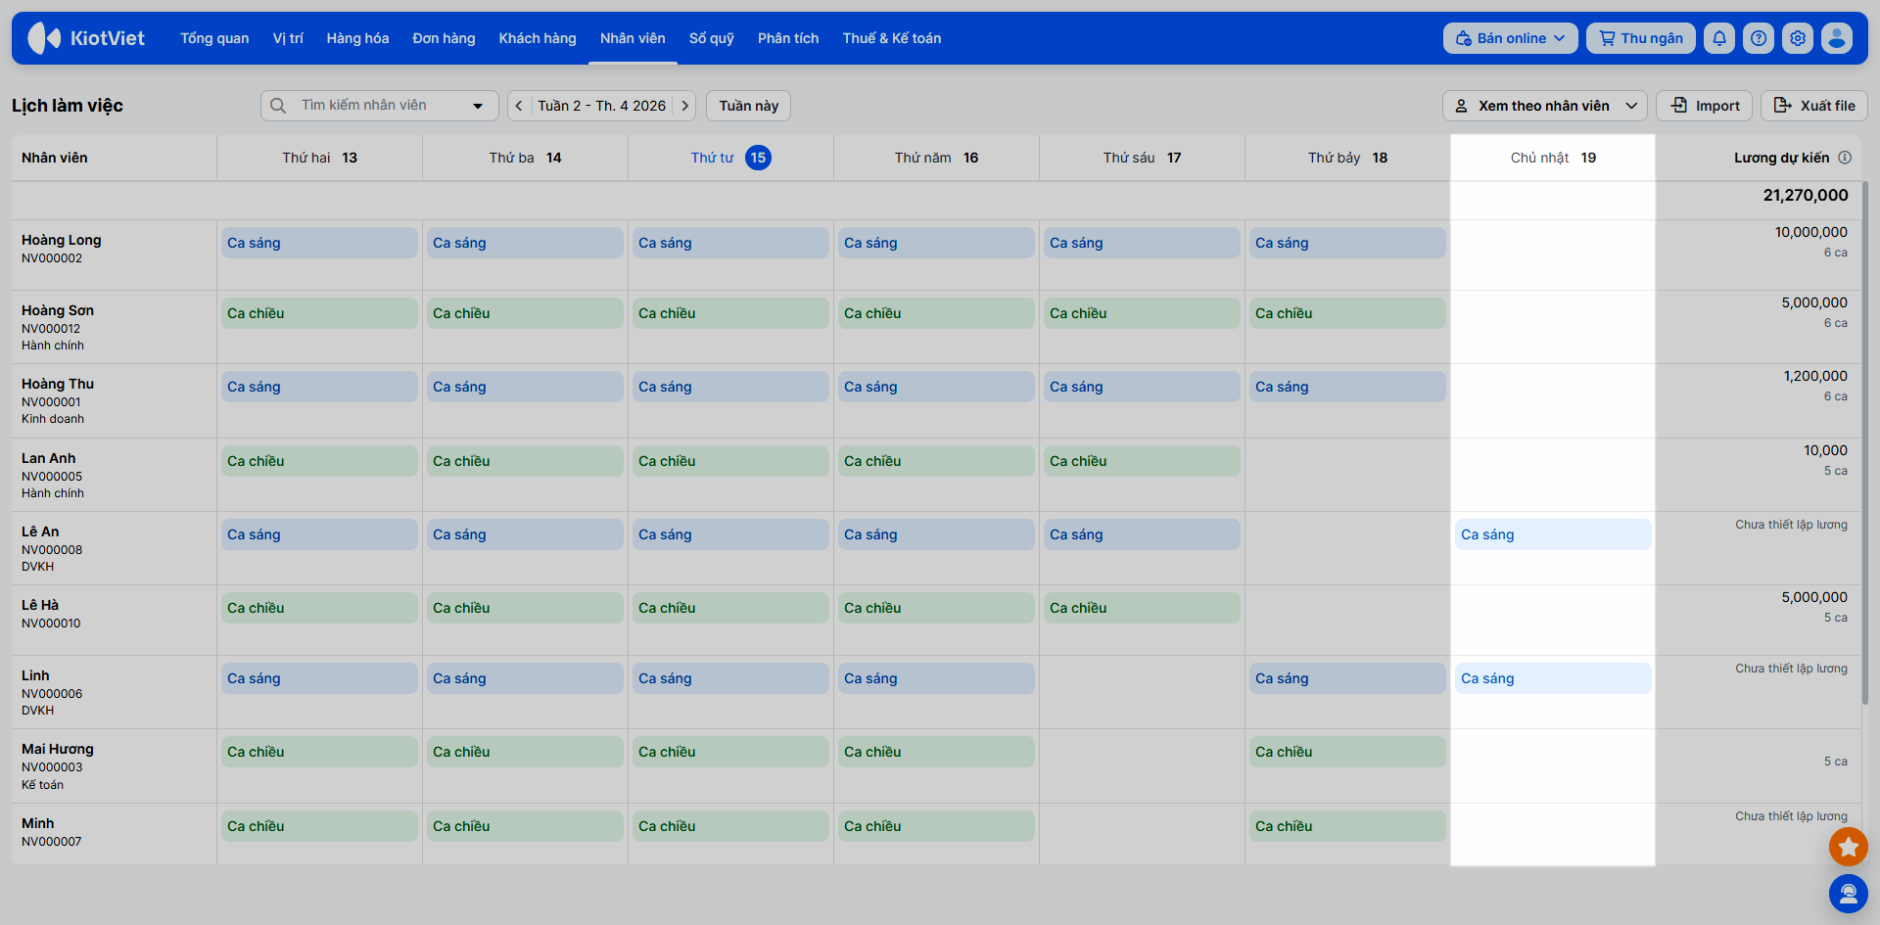Open the notifications bell
Viewport: 1880px width, 925px height.
click(1719, 38)
